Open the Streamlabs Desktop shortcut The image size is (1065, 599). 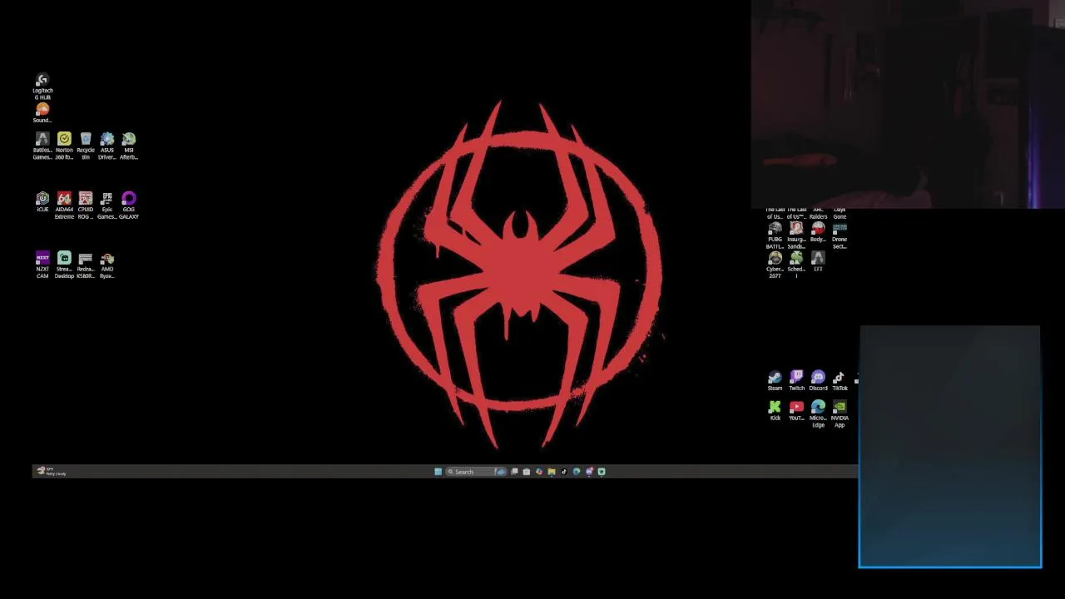(x=64, y=265)
